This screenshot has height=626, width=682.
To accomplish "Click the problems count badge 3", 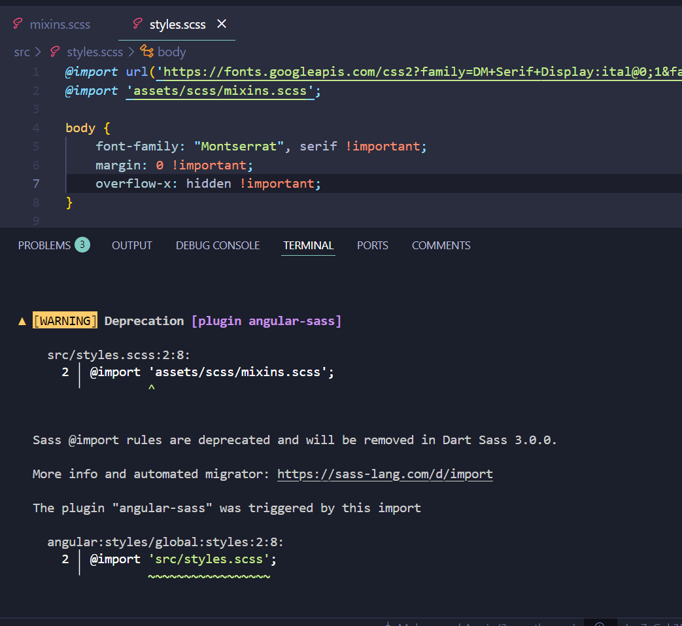I will [82, 245].
